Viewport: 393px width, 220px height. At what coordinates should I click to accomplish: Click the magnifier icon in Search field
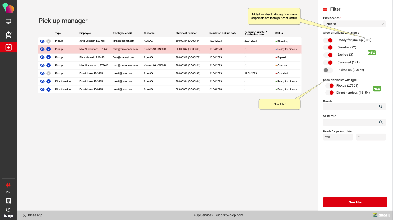(380, 107)
